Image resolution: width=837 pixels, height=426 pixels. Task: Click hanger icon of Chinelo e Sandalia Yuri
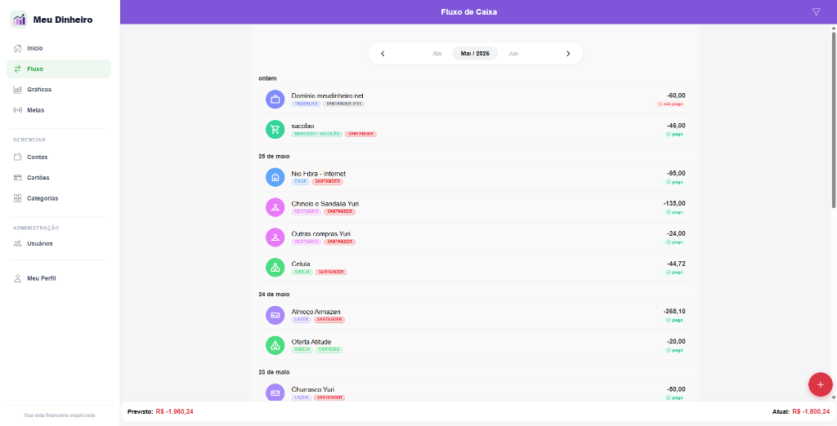275,206
